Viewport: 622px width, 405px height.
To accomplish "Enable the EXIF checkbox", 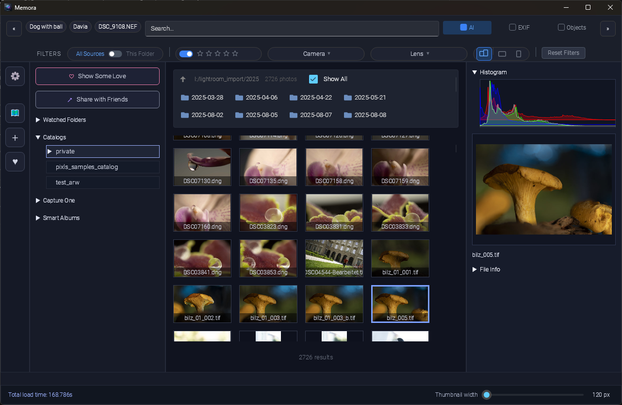I will click(x=512, y=28).
